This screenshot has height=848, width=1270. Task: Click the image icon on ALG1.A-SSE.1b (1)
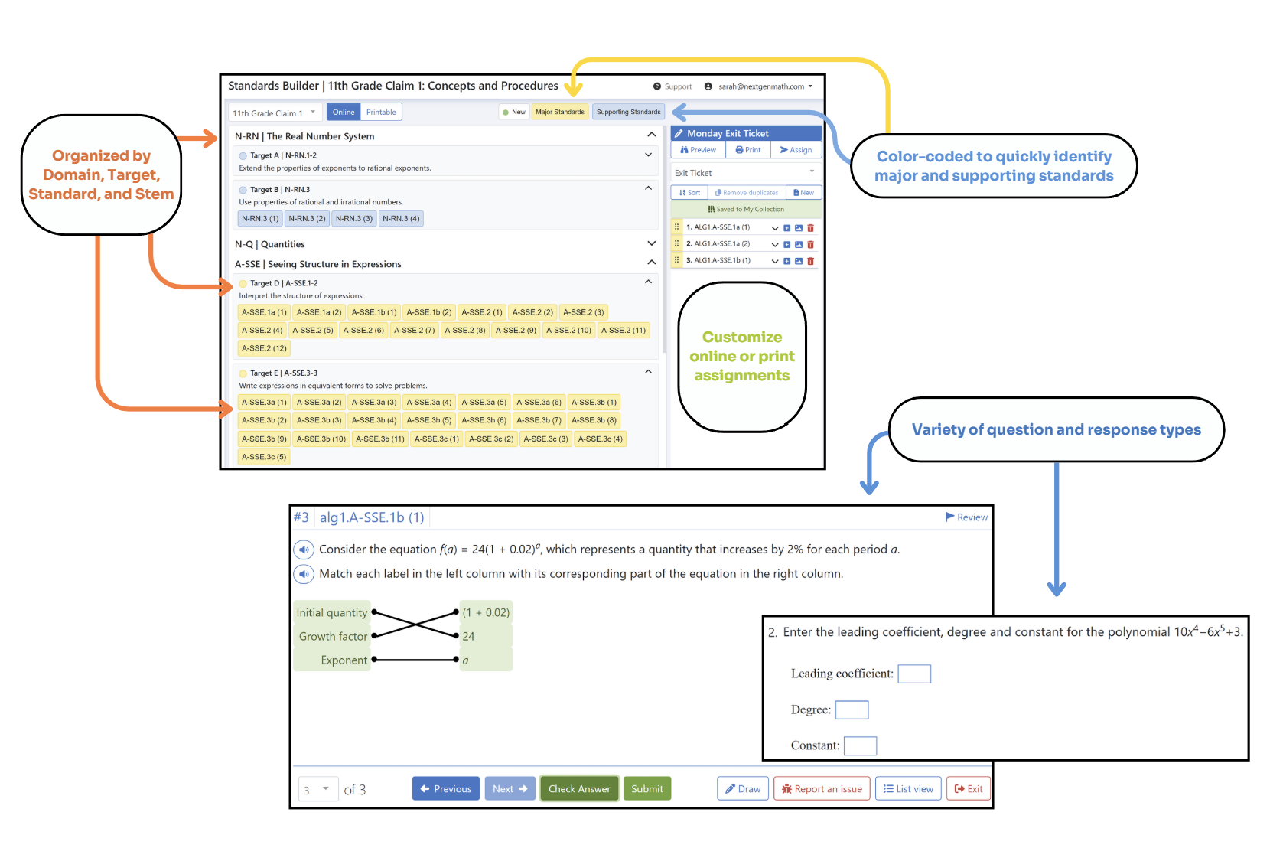(x=799, y=261)
